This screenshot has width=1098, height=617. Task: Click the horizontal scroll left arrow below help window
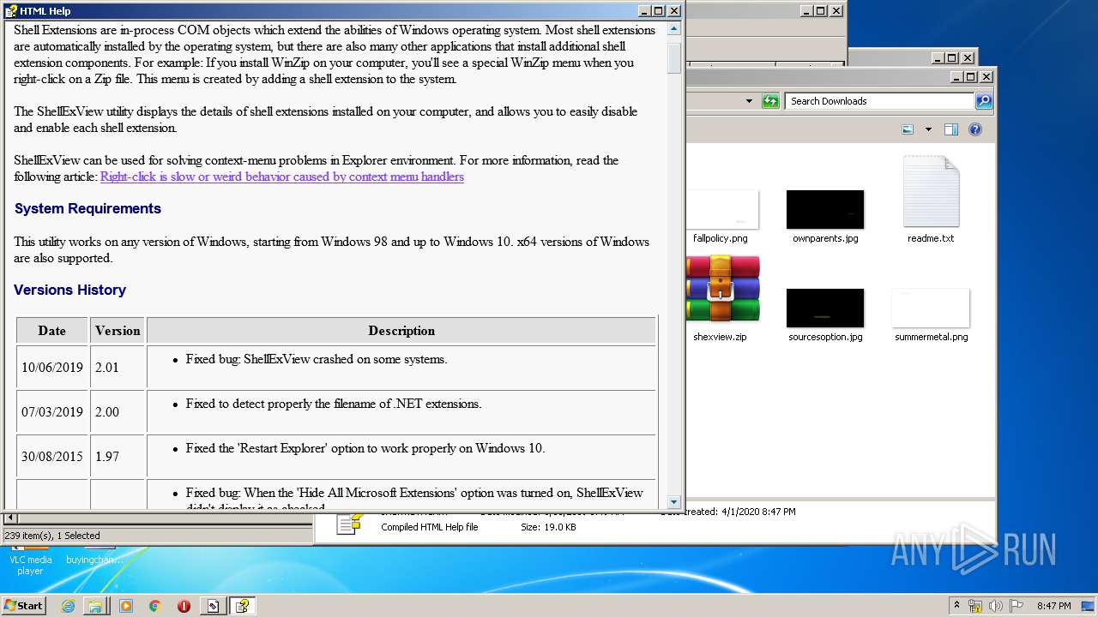click(10, 518)
